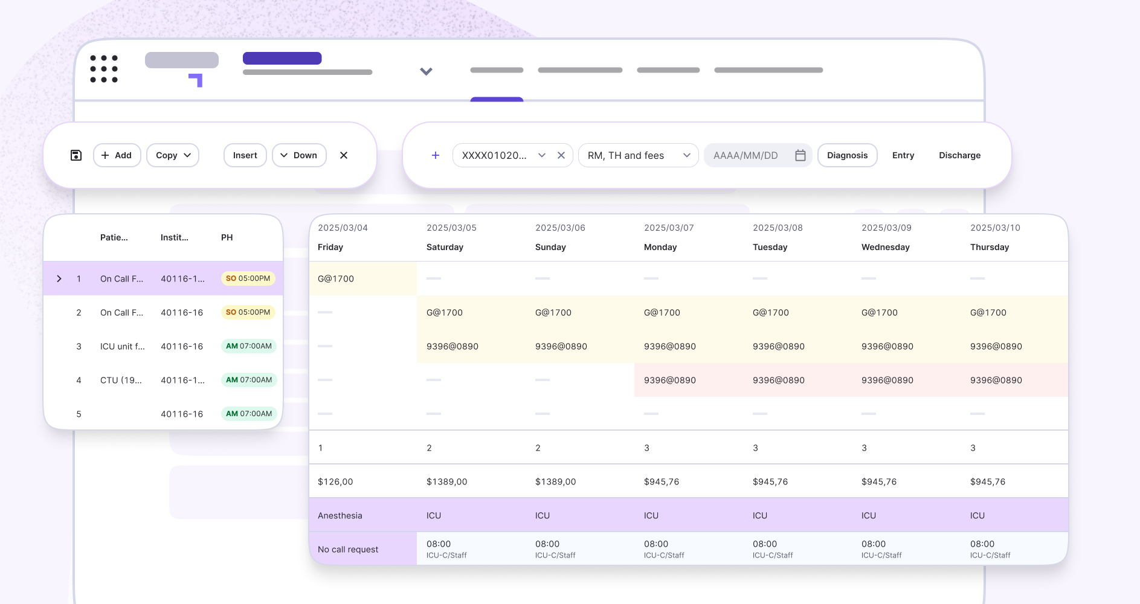Open the XXXX01020 combo box
The width and height of the screenshot is (1140, 604).
(x=512, y=155)
